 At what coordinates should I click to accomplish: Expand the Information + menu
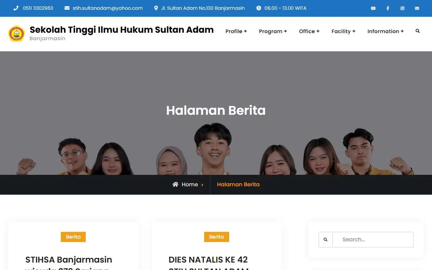[x=385, y=31]
